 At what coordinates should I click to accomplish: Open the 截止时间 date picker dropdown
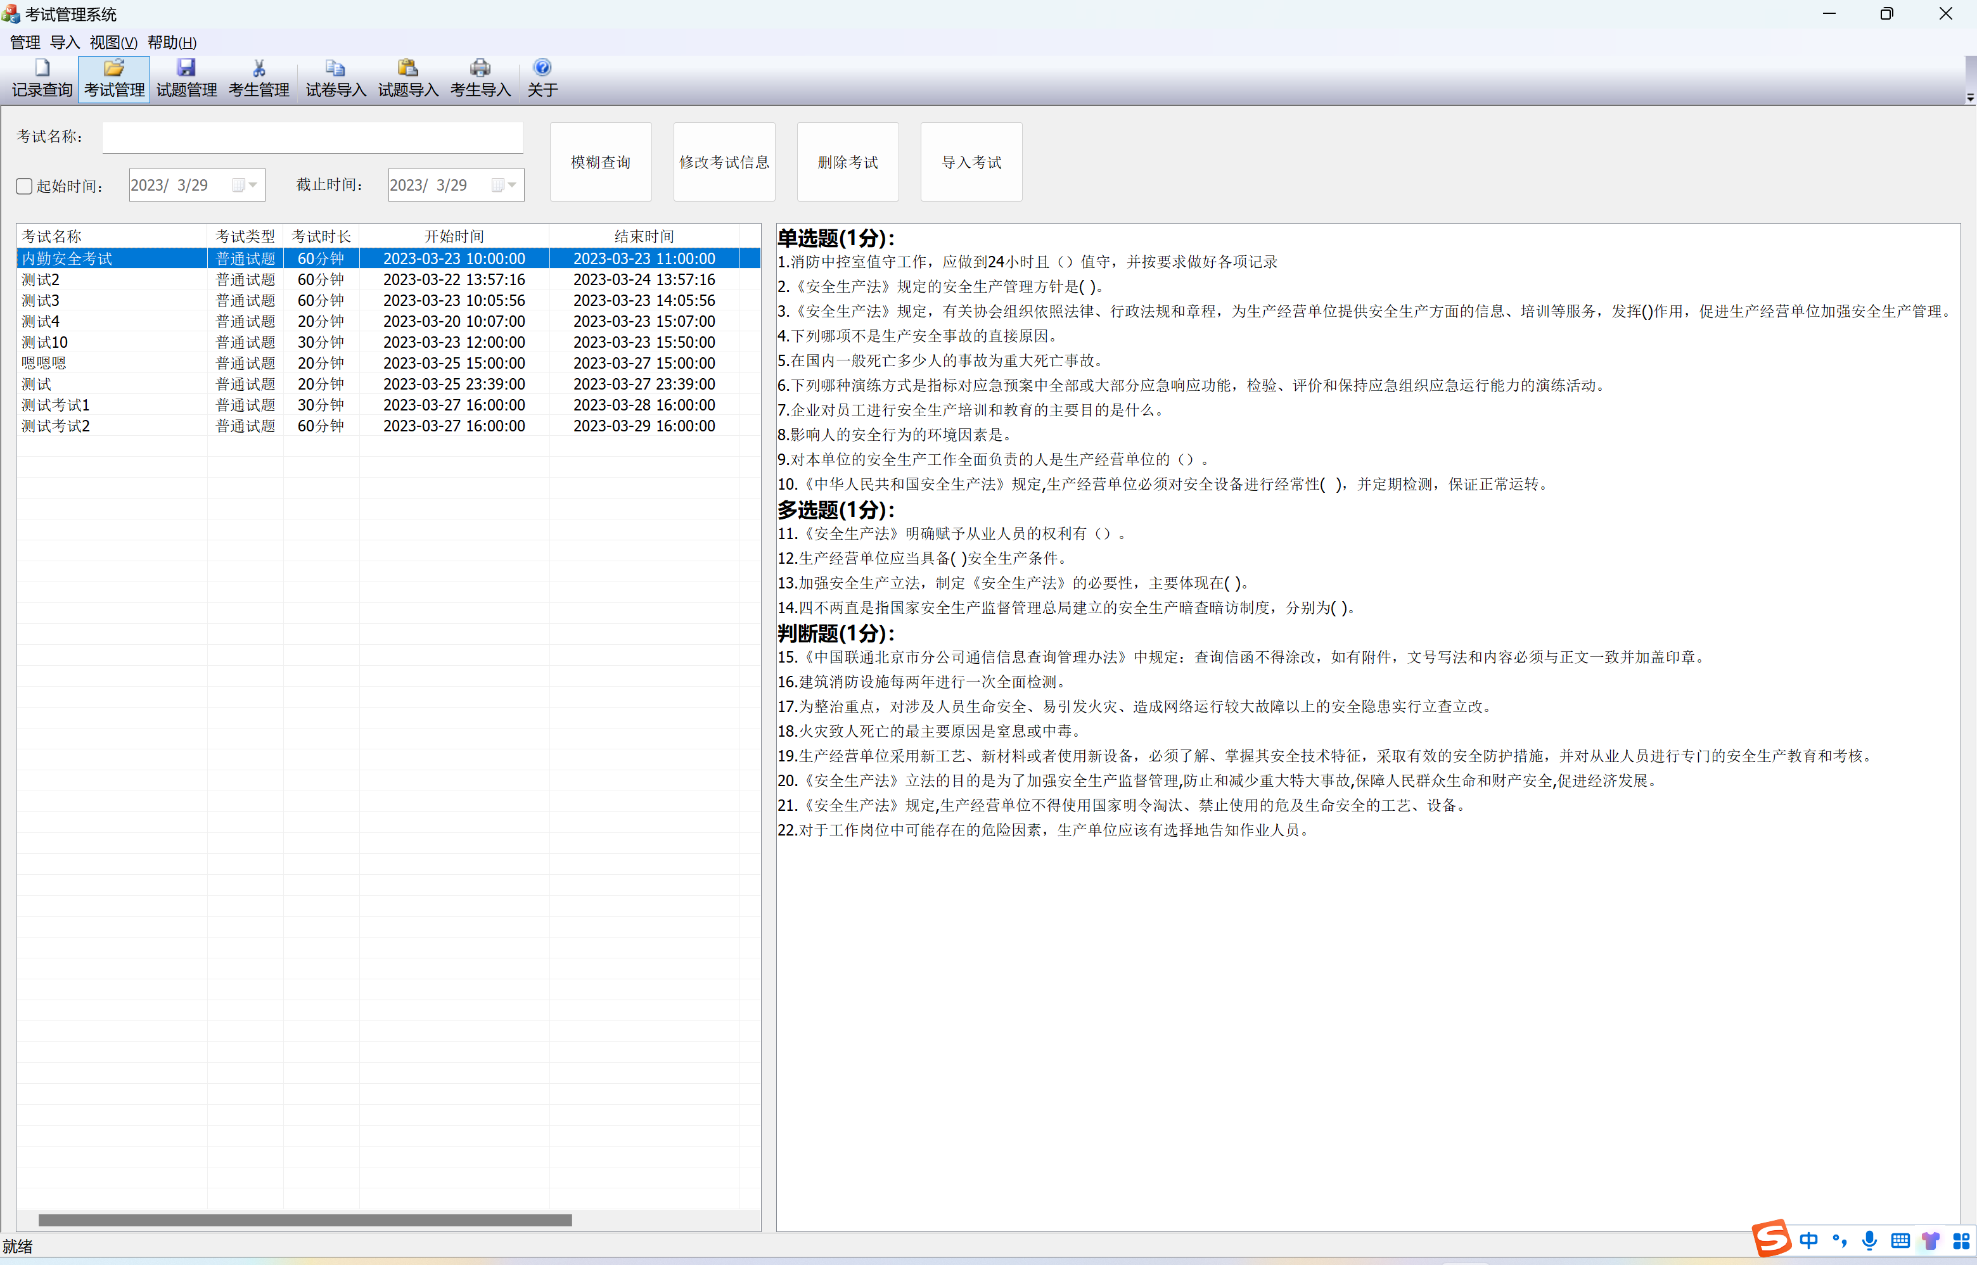pyautogui.click(x=504, y=185)
